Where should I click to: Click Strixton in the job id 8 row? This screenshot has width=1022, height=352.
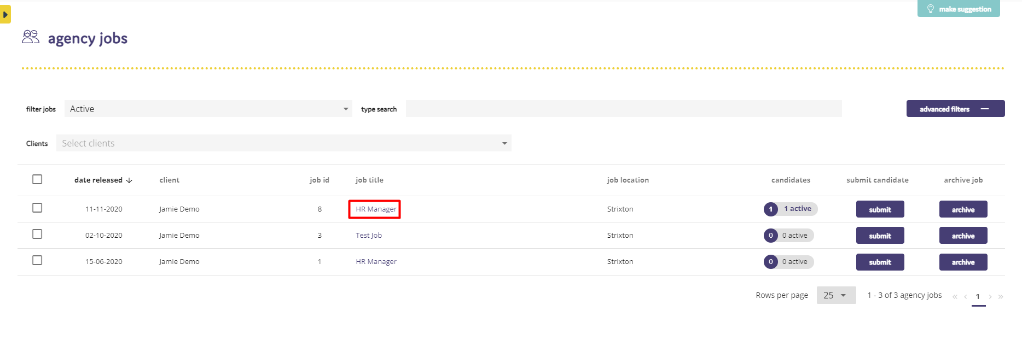pyautogui.click(x=620, y=209)
